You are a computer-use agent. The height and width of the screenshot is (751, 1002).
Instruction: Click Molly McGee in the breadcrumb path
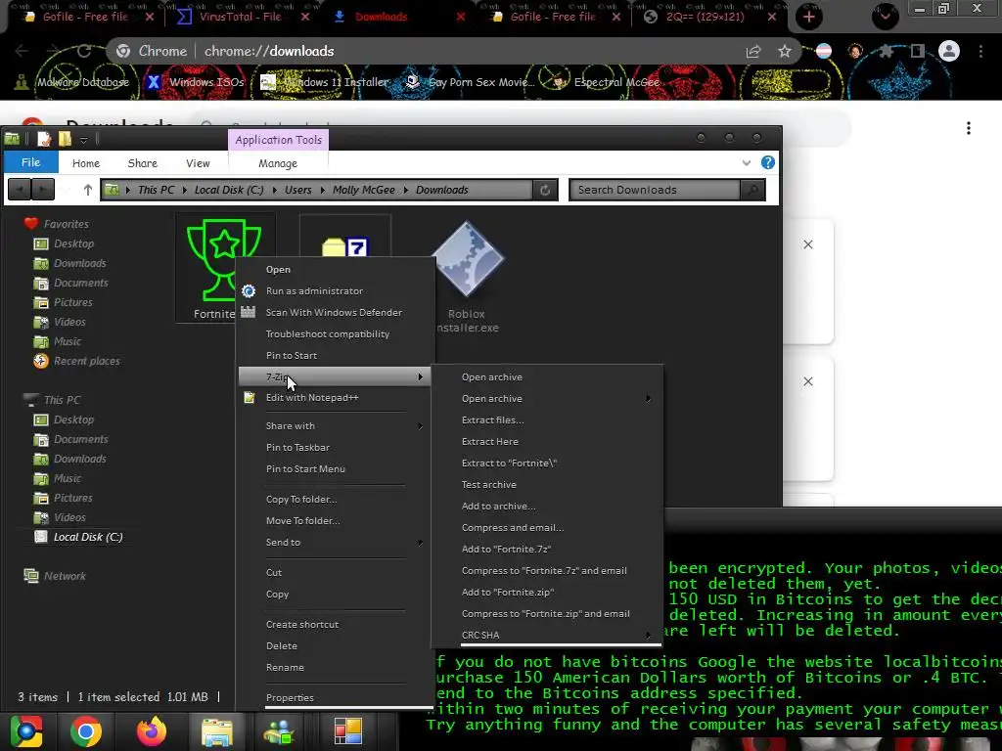coord(364,190)
